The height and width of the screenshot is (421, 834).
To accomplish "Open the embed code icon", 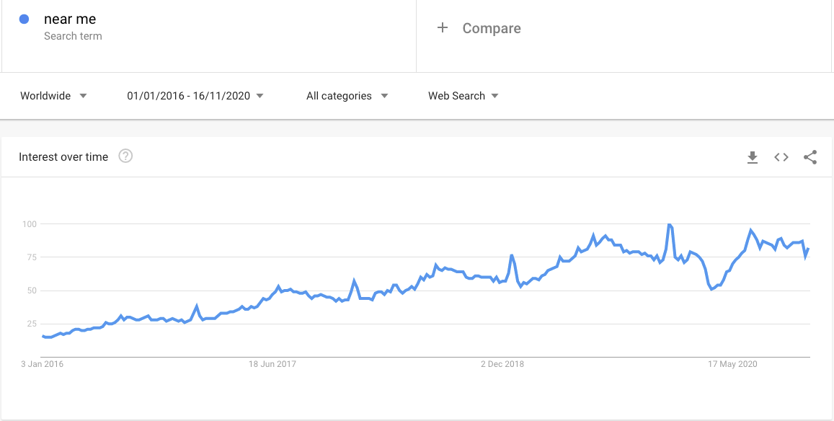I will coord(781,157).
